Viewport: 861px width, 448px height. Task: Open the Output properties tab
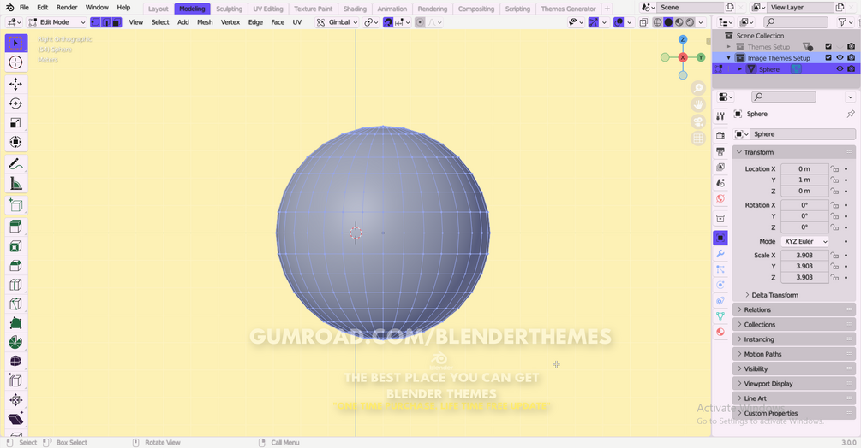(x=720, y=151)
